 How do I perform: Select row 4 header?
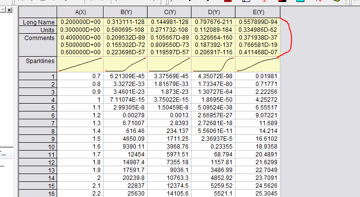[38, 100]
